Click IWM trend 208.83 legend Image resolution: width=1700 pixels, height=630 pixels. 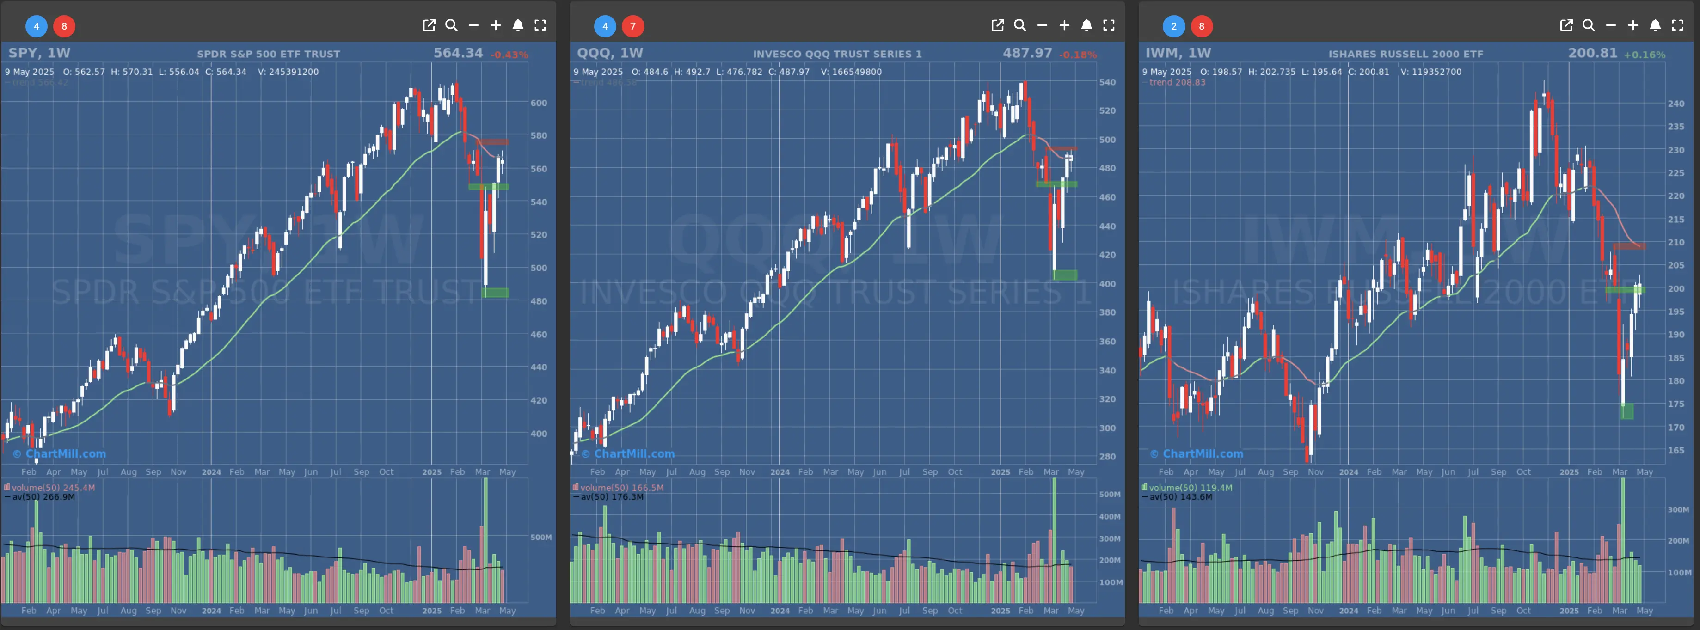1177,82
